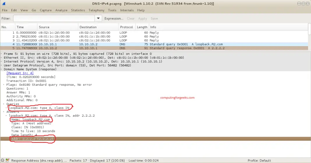Select packet 4 DNS standard query row
311x163 pixels.
point(154,44)
